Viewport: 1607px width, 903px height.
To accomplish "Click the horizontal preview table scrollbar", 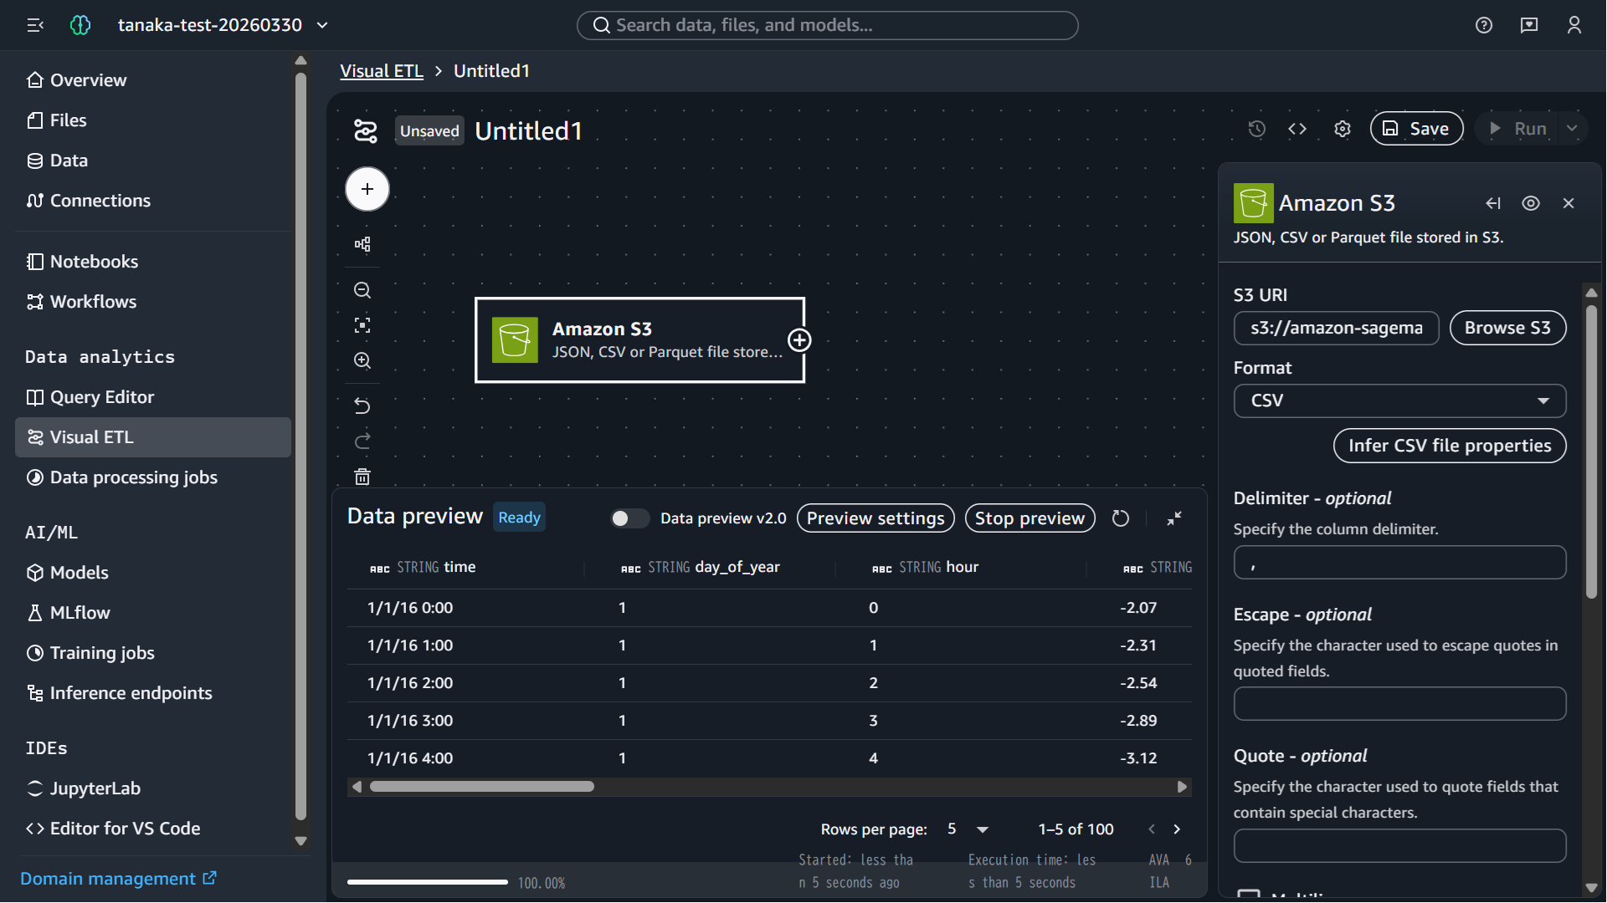I will click(482, 787).
